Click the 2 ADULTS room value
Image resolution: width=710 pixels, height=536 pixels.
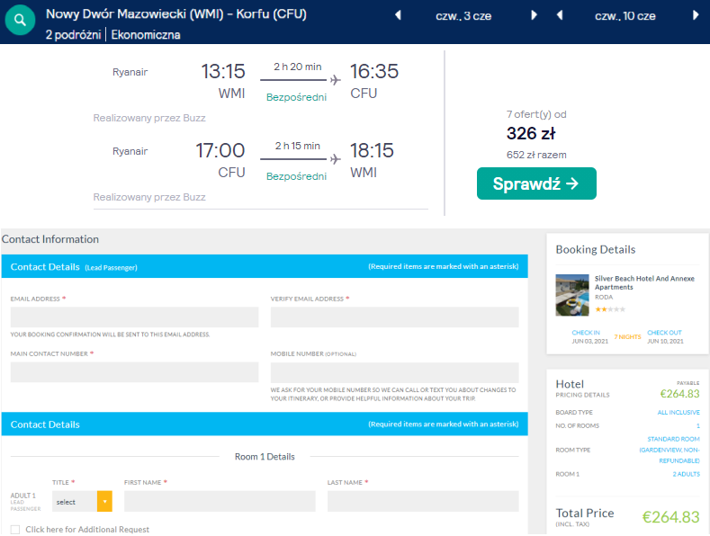(x=686, y=474)
